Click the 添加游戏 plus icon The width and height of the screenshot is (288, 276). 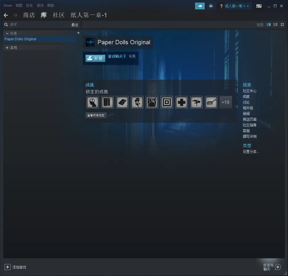pyautogui.click(x=7, y=267)
